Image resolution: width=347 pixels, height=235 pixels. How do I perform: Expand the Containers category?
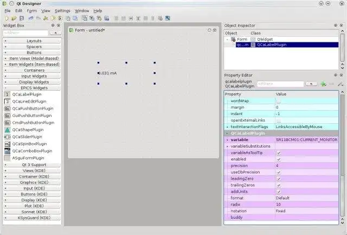pyautogui.click(x=32, y=70)
